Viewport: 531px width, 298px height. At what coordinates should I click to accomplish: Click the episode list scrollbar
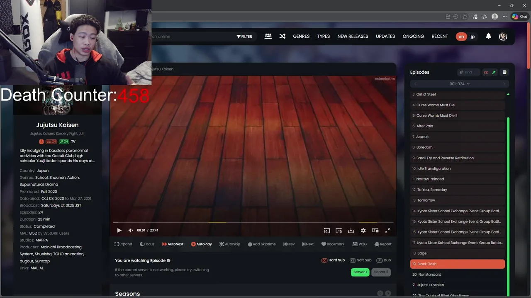[508, 207]
